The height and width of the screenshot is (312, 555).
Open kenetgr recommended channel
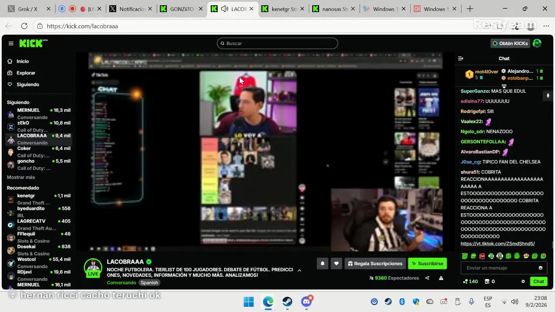[x=38, y=199]
